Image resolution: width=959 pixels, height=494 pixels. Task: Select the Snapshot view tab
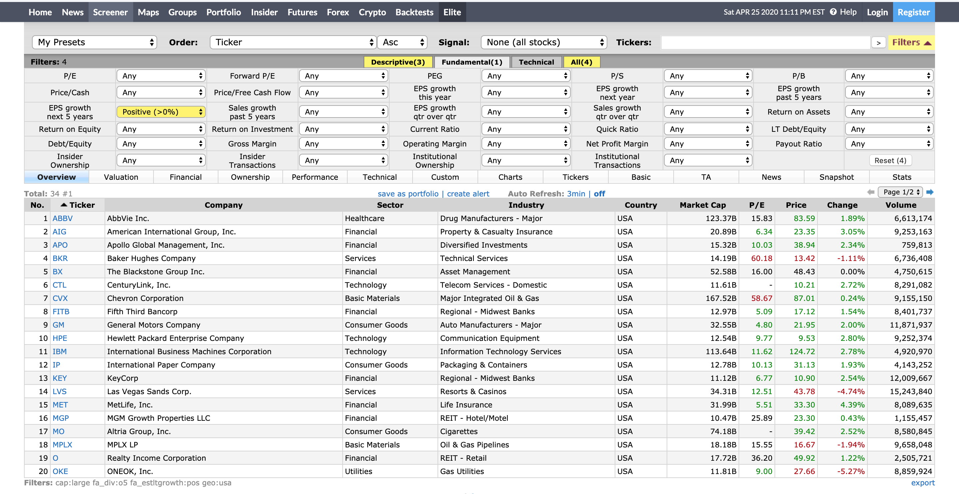836,177
